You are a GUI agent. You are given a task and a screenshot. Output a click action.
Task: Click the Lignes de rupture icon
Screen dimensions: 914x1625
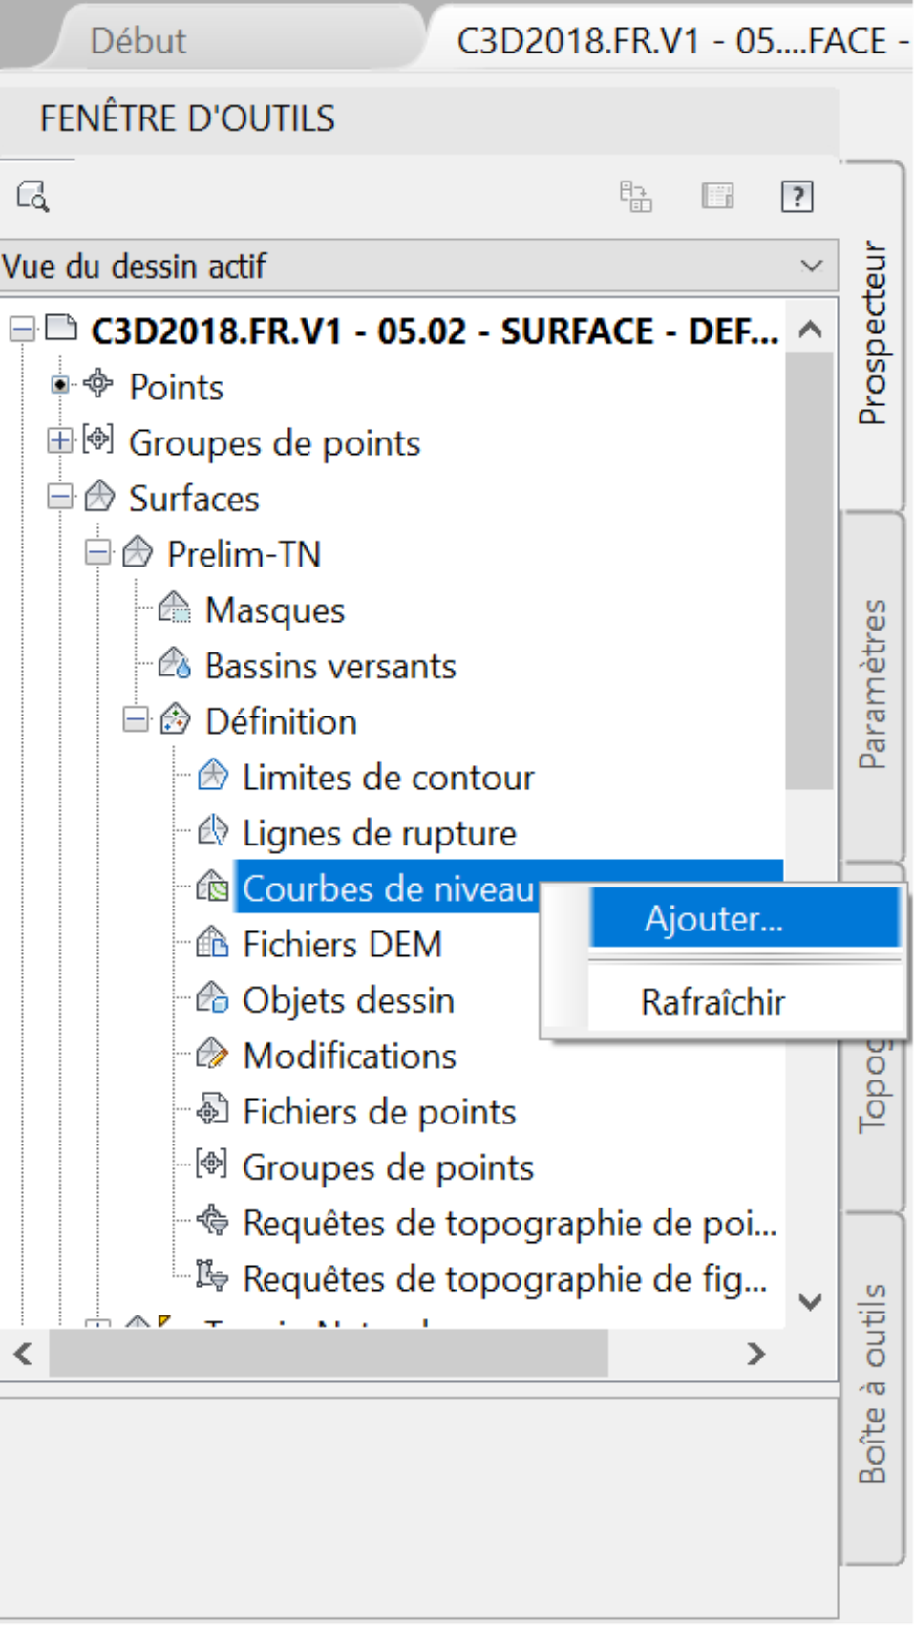coord(212,831)
